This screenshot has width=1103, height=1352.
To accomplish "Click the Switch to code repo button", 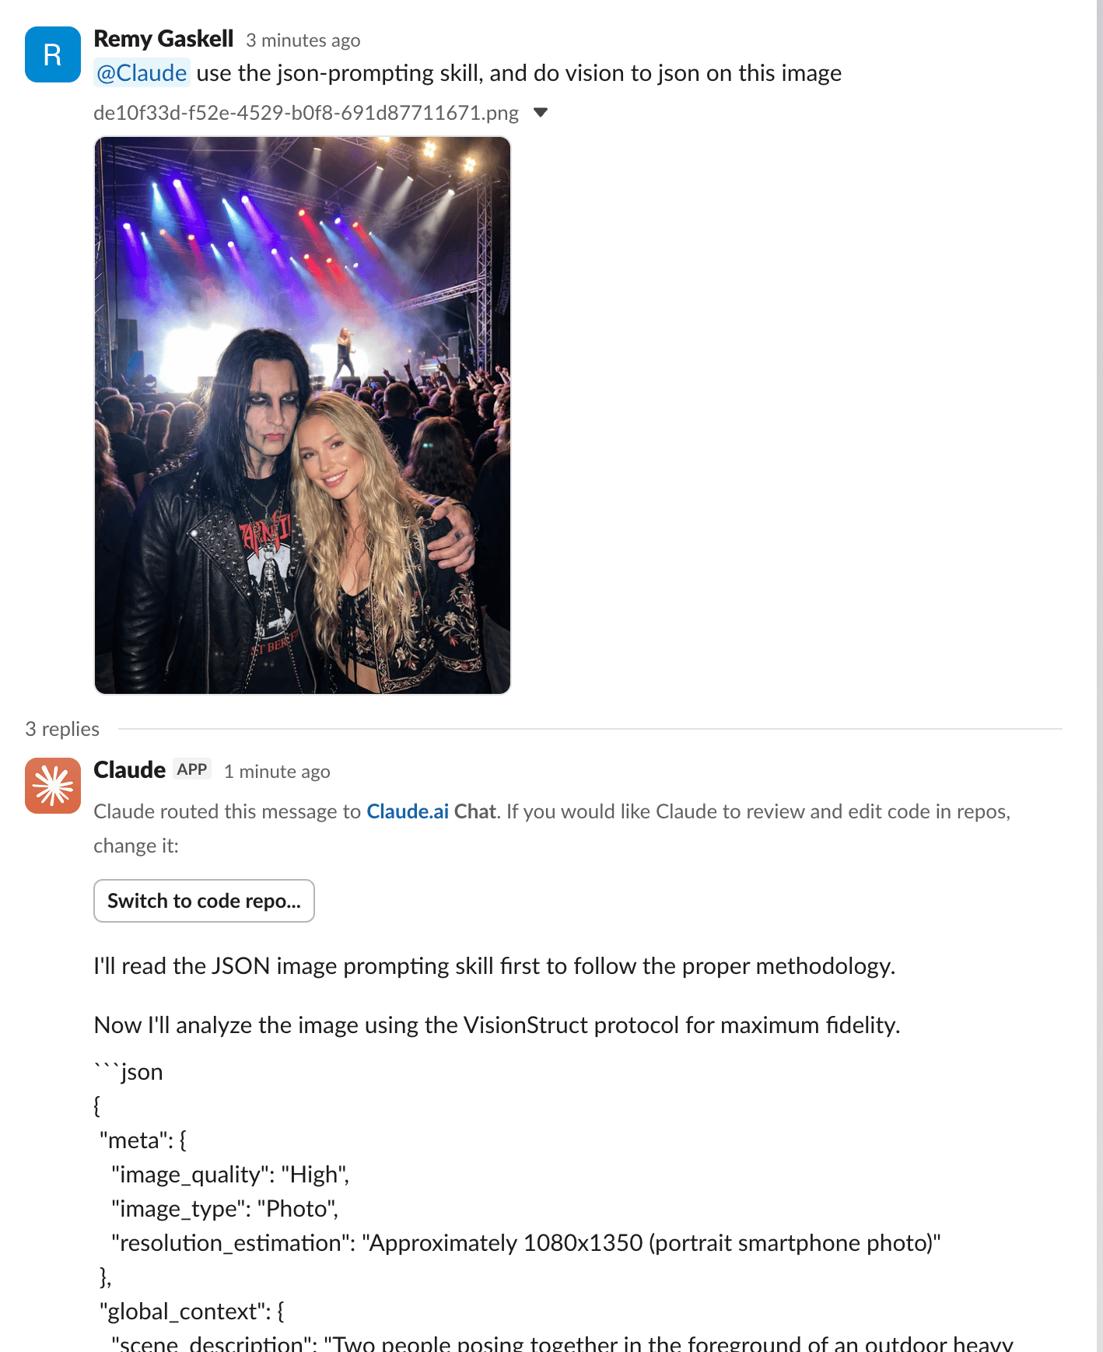I will [x=204, y=901].
